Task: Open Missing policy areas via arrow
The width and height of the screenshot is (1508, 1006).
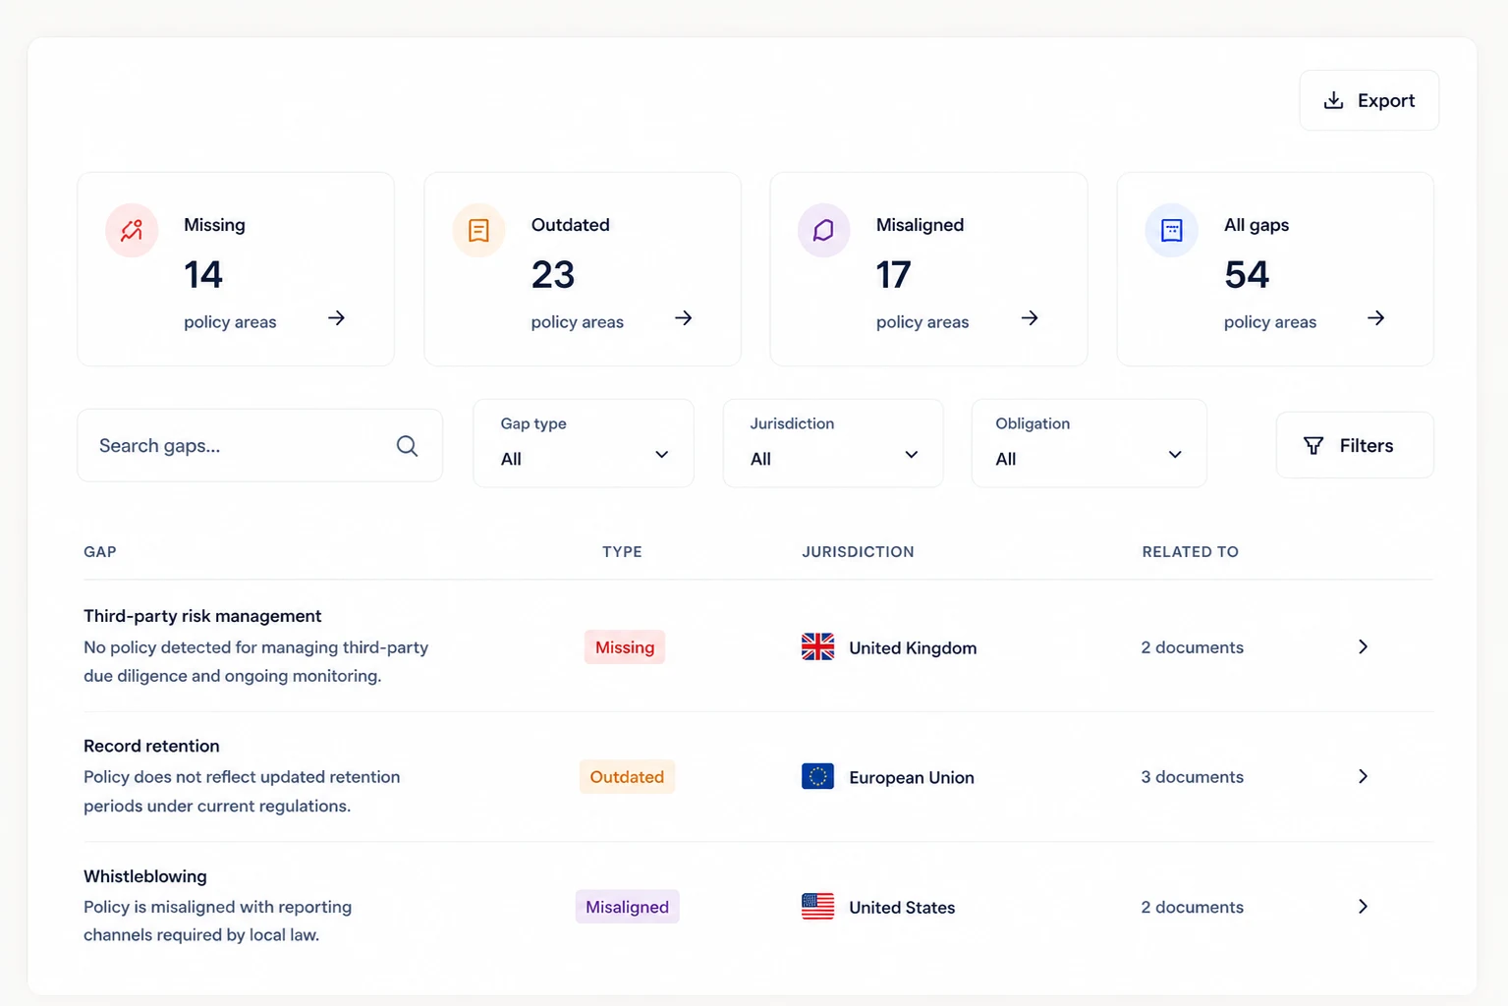Action: 336,318
